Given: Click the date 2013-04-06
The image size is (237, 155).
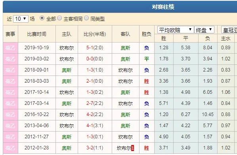Looking at the screenshot, I should 37,126.
